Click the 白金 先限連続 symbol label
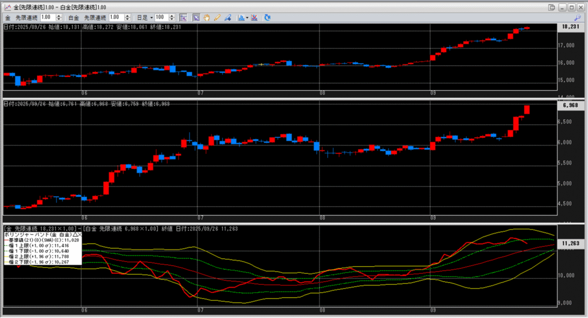 [95, 18]
